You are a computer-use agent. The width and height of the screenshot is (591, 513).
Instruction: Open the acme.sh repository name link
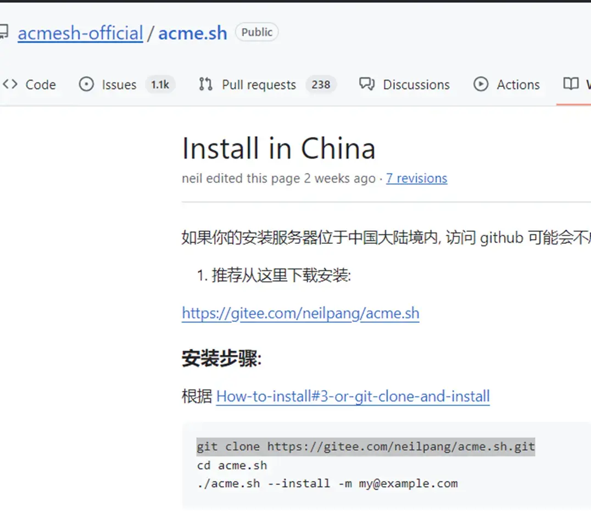pyautogui.click(x=192, y=33)
